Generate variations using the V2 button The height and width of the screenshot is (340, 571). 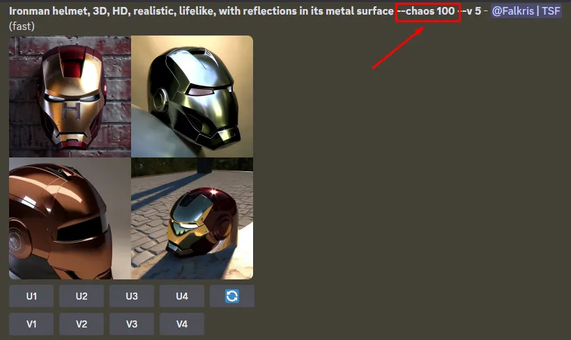82,324
